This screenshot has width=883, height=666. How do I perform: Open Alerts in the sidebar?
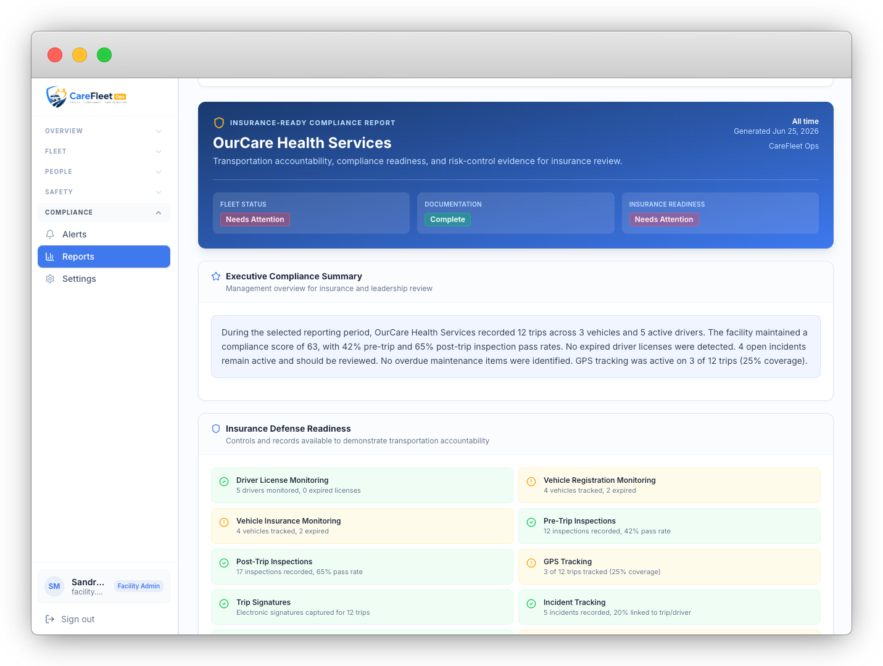pos(104,234)
